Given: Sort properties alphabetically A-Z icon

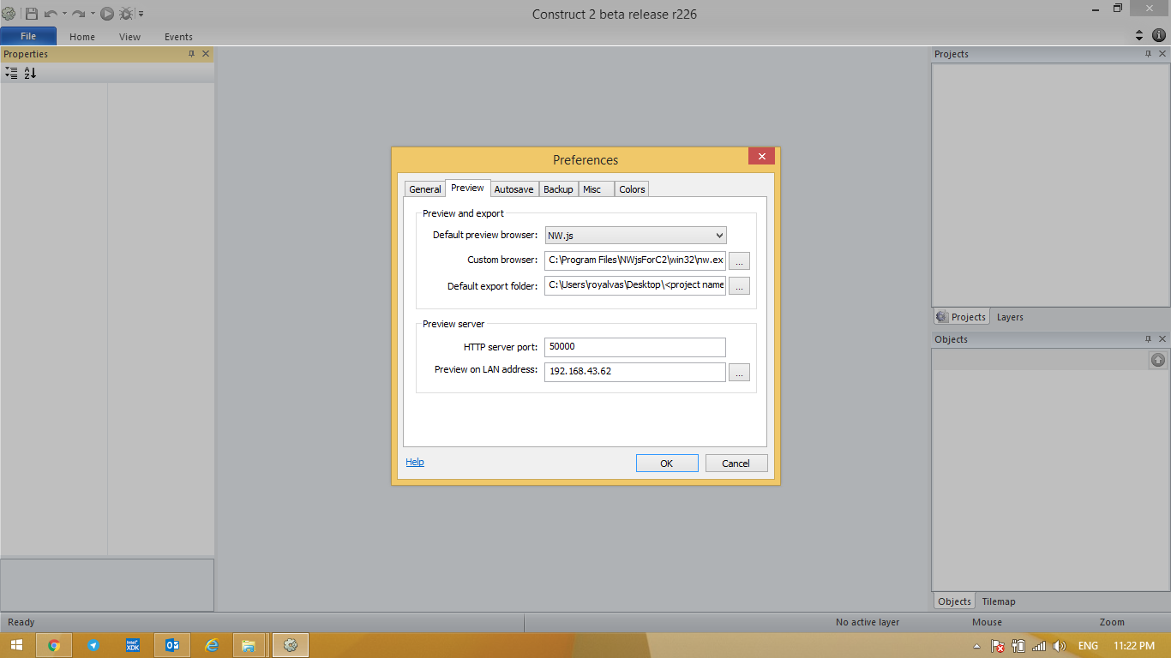Looking at the screenshot, I should click(30, 74).
